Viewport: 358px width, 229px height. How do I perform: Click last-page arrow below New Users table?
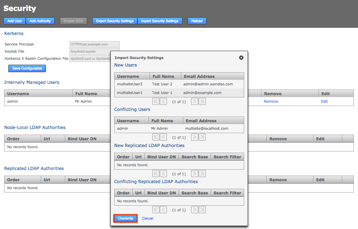tap(202, 101)
